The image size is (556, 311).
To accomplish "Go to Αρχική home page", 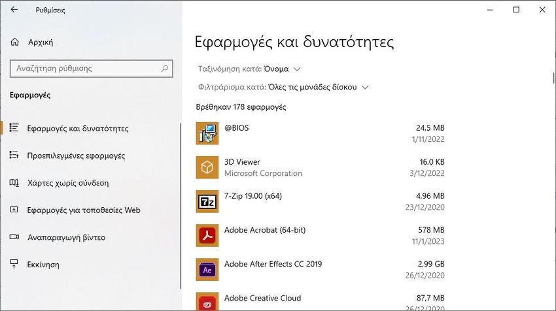I will [x=41, y=42].
